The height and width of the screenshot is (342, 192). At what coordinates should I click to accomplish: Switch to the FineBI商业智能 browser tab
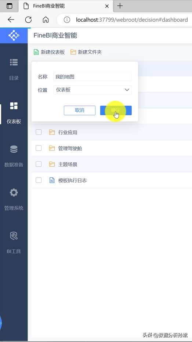tap(65, 6)
